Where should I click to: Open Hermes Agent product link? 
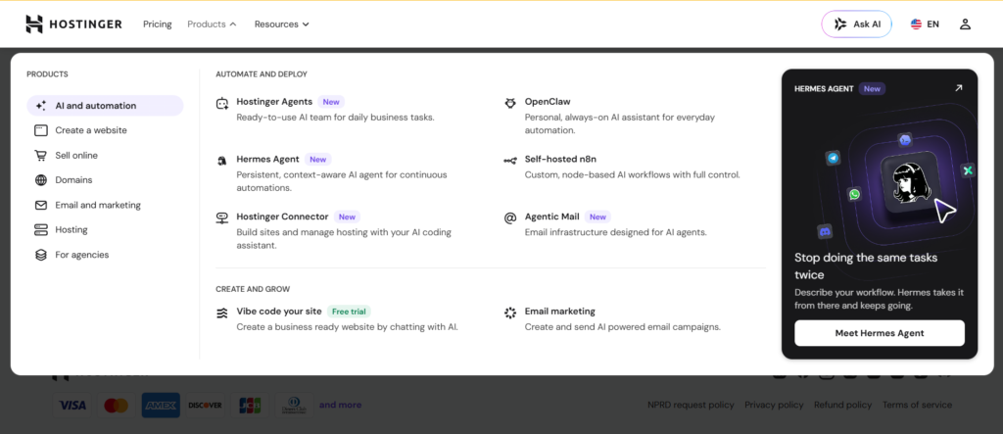coord(268,160)
